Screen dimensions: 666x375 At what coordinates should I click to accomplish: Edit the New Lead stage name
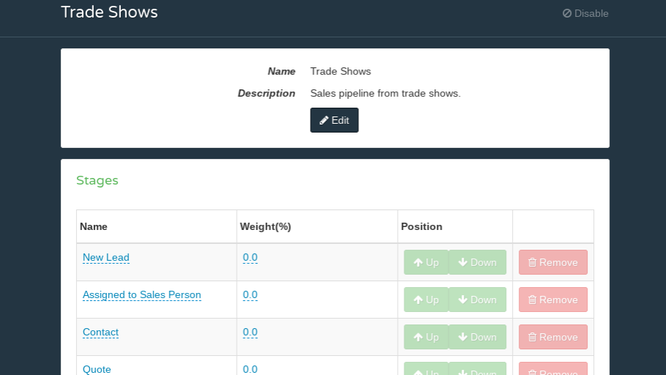(x=106, y=257)
